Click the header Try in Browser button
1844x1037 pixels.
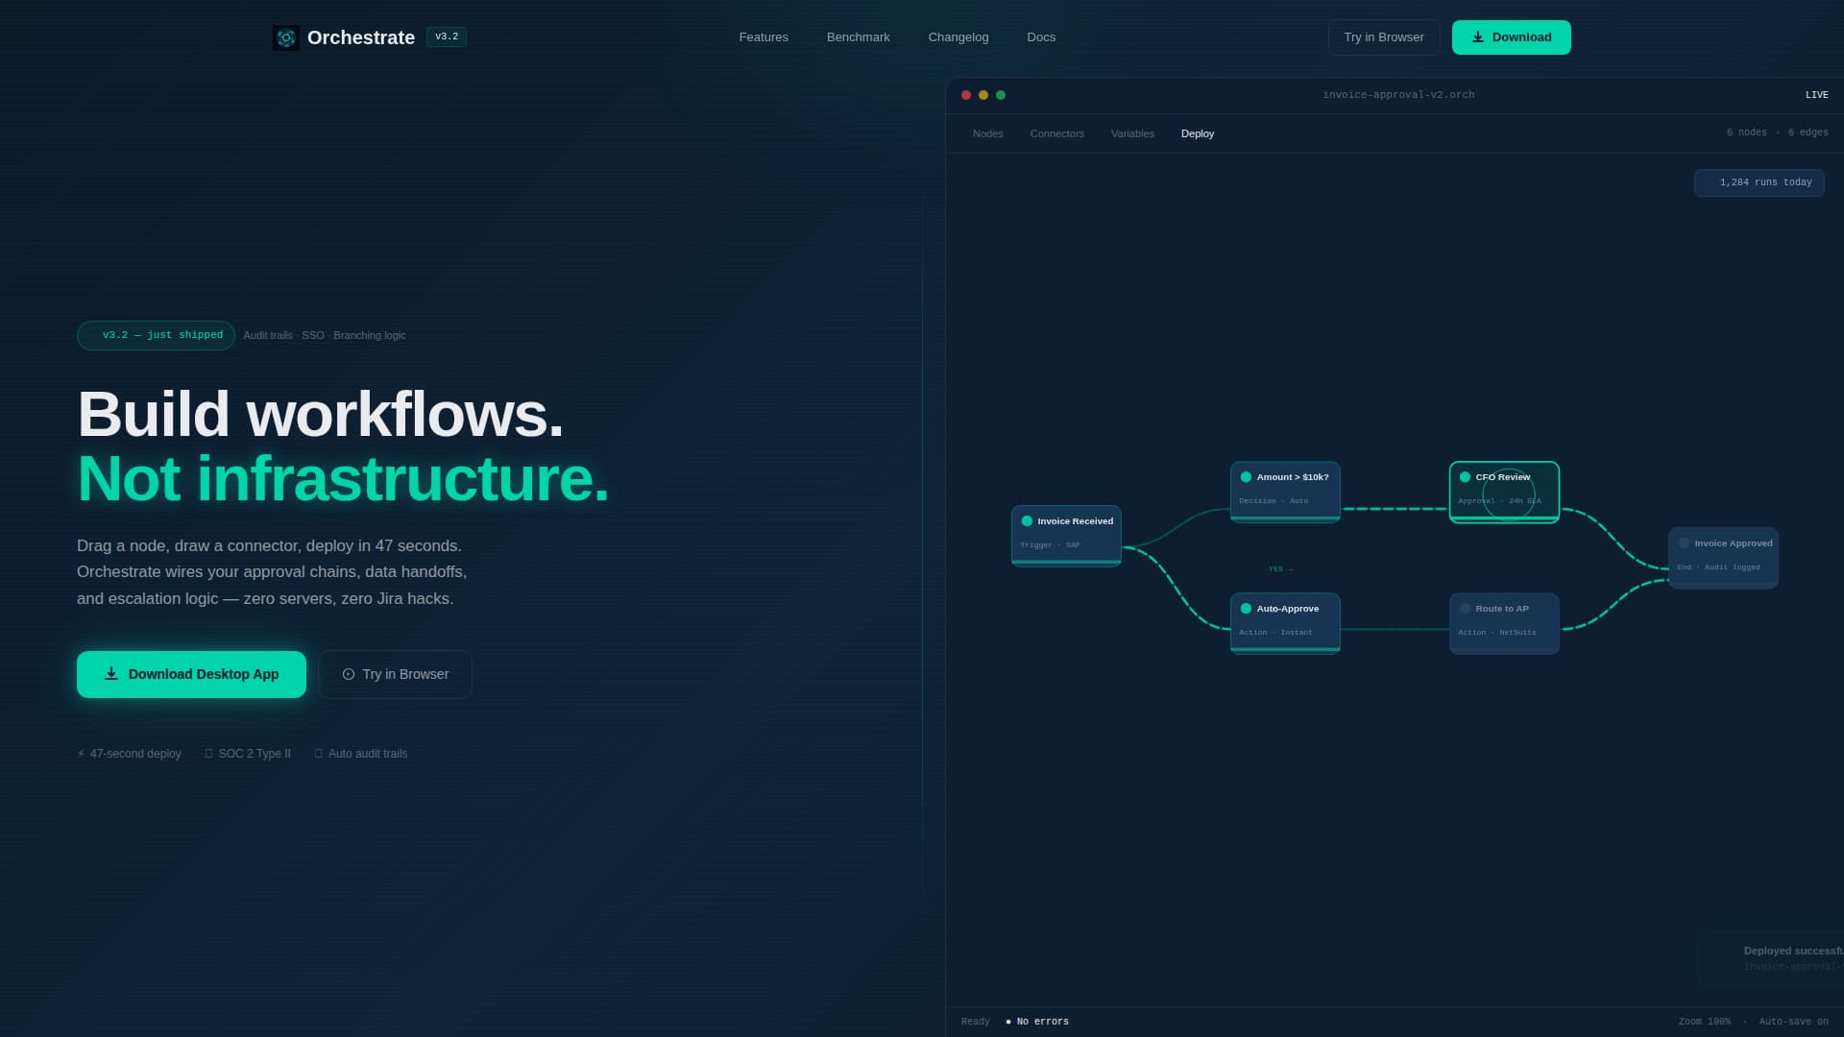point(1383,37)
